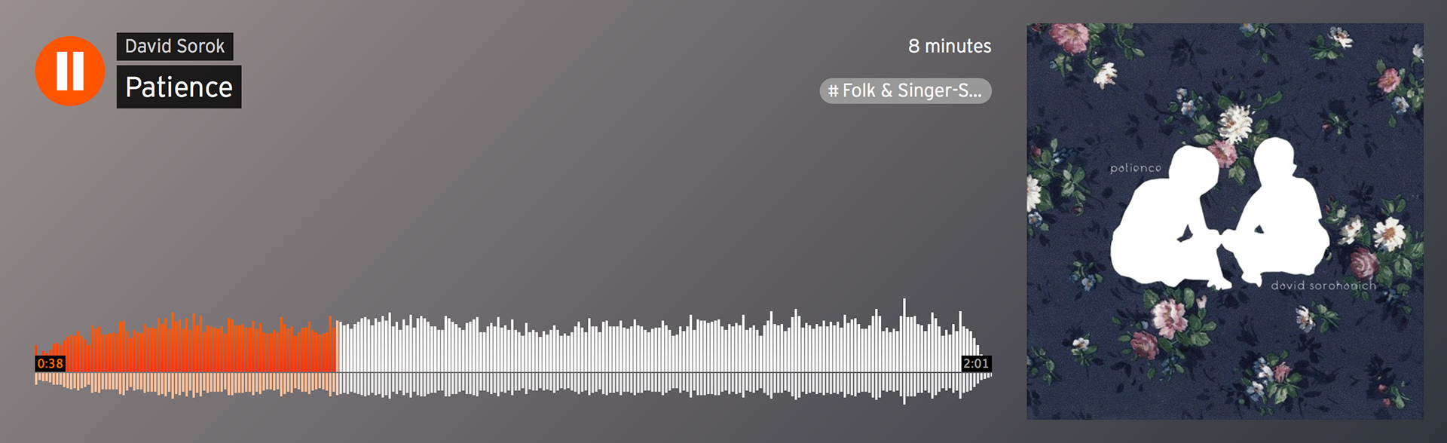Click the hash symbol on the genre tag
Screen dimensions: 1447x443
coord(833,91)
